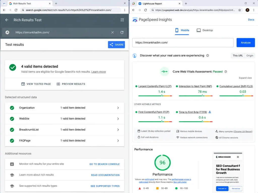Switch to the Desktop tab
The image size is (258, 193).
tap(205, 30)
